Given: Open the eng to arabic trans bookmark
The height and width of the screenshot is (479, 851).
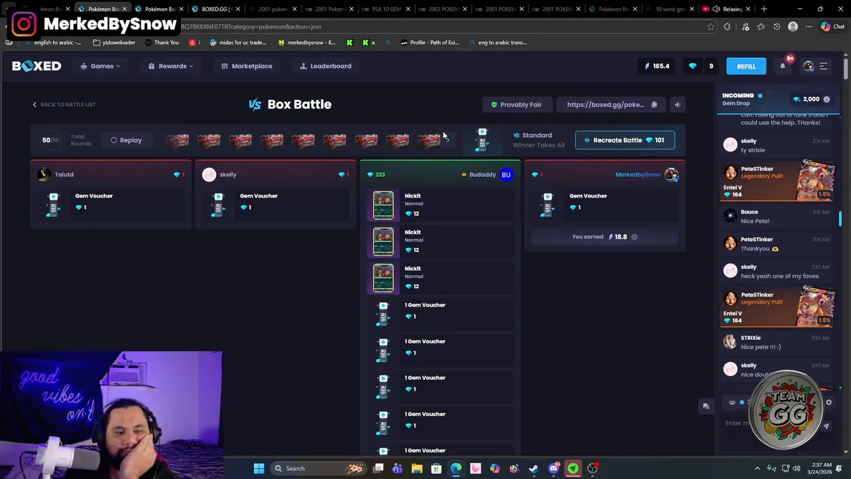Looking at the screenshot, I should pyautogui.click(x=497, y=43).
